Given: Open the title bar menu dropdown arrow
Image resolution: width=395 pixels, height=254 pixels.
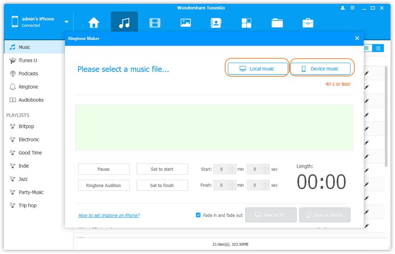Looking at the screenshot, I should pos(353,8).
